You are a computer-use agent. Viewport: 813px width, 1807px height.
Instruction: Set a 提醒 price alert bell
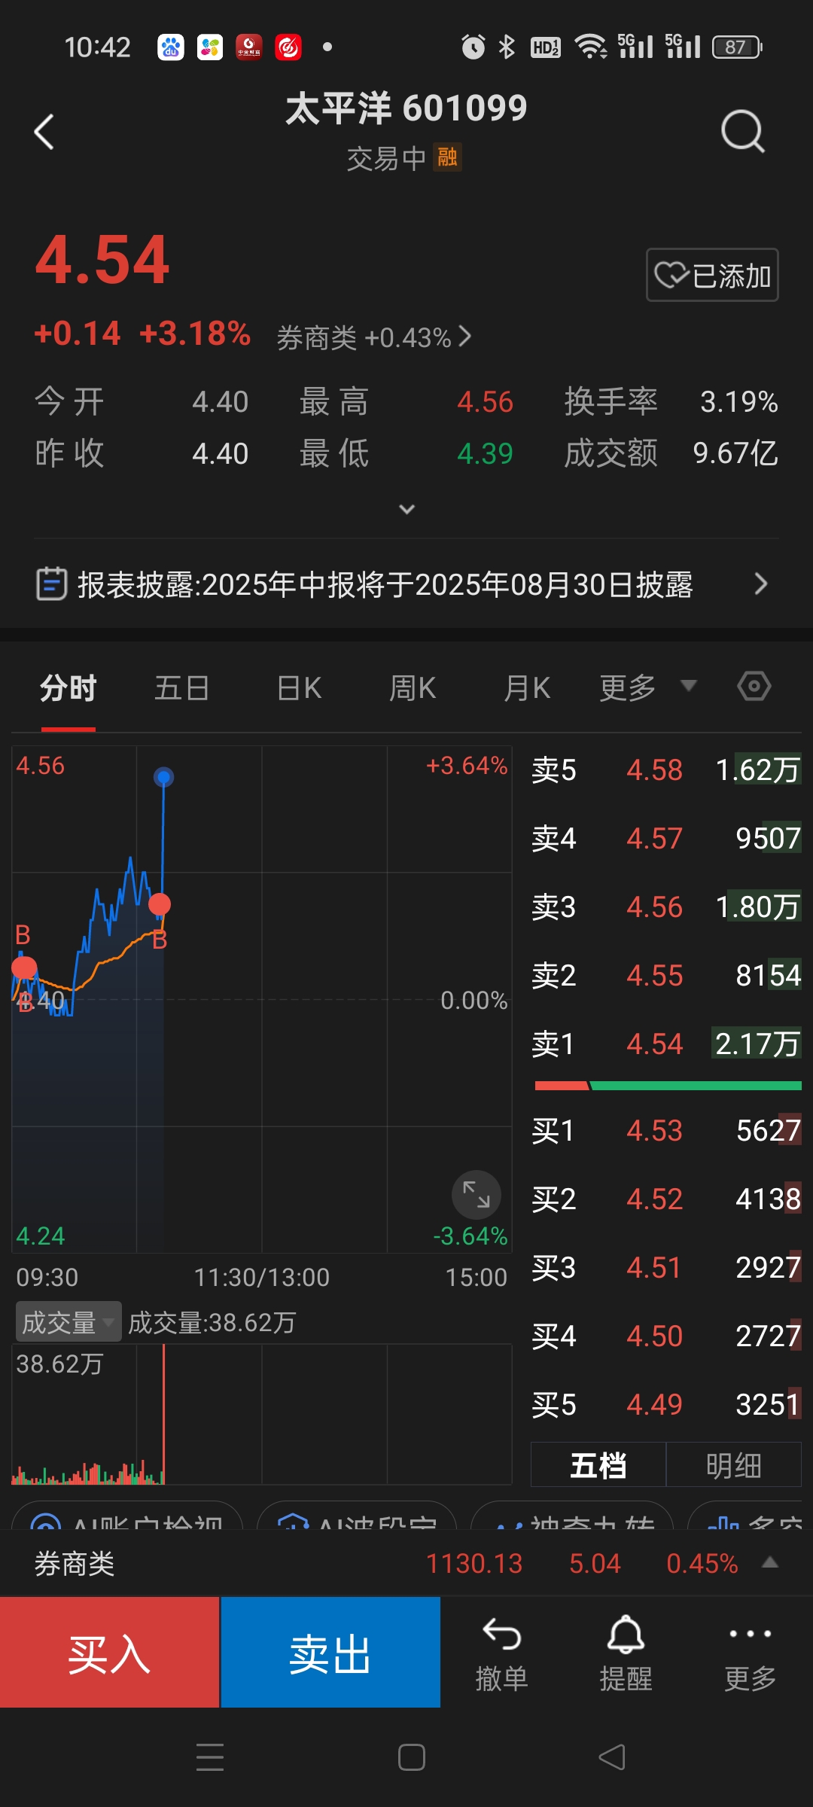coord(626,1653)
